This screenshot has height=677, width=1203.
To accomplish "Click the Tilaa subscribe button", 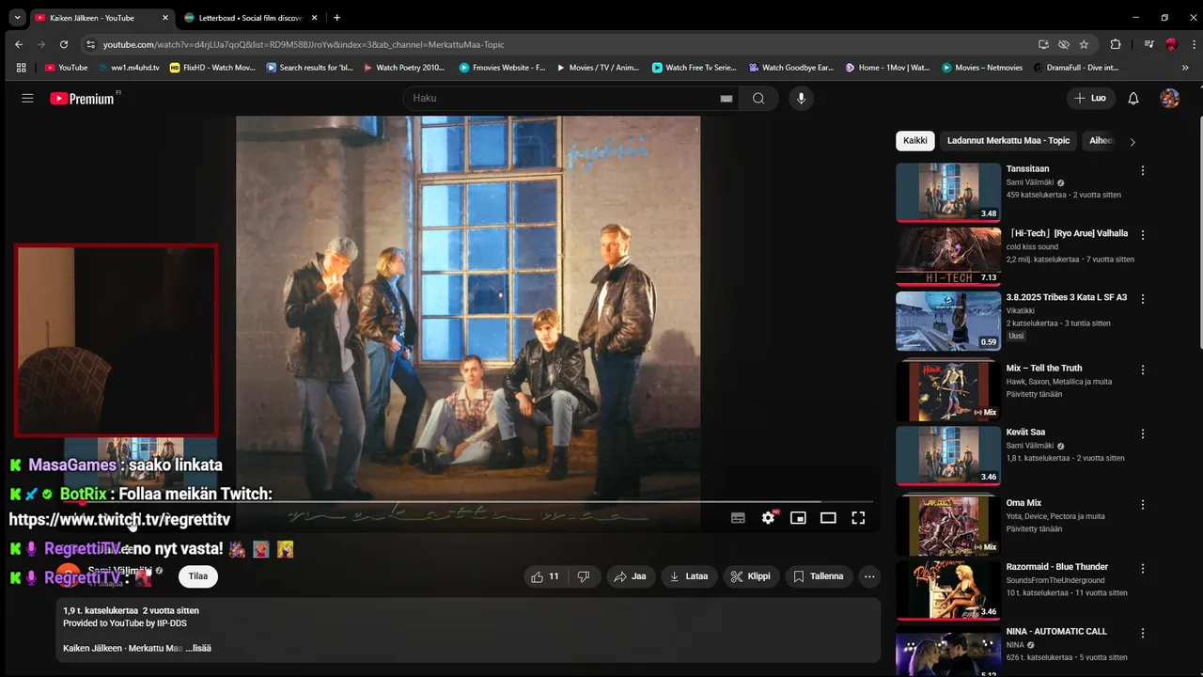I will point(198,576).
